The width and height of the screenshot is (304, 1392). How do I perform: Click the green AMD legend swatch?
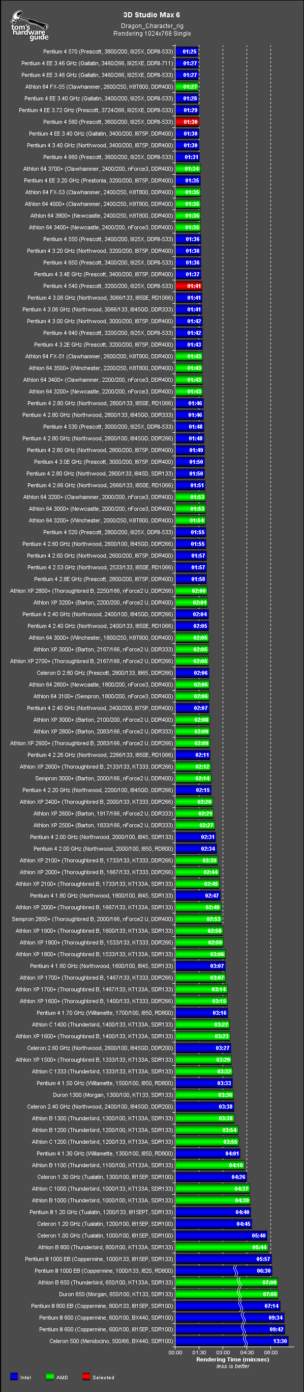pyautogui.click(x=50, y=1377)
